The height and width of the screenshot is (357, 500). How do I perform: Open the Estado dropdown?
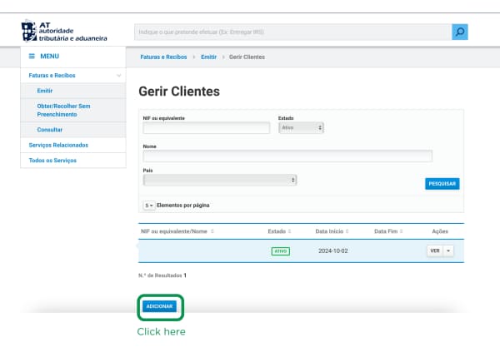[301, 127]
